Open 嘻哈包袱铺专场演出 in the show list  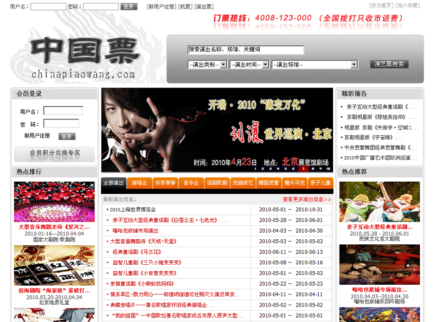click(135, 231)
